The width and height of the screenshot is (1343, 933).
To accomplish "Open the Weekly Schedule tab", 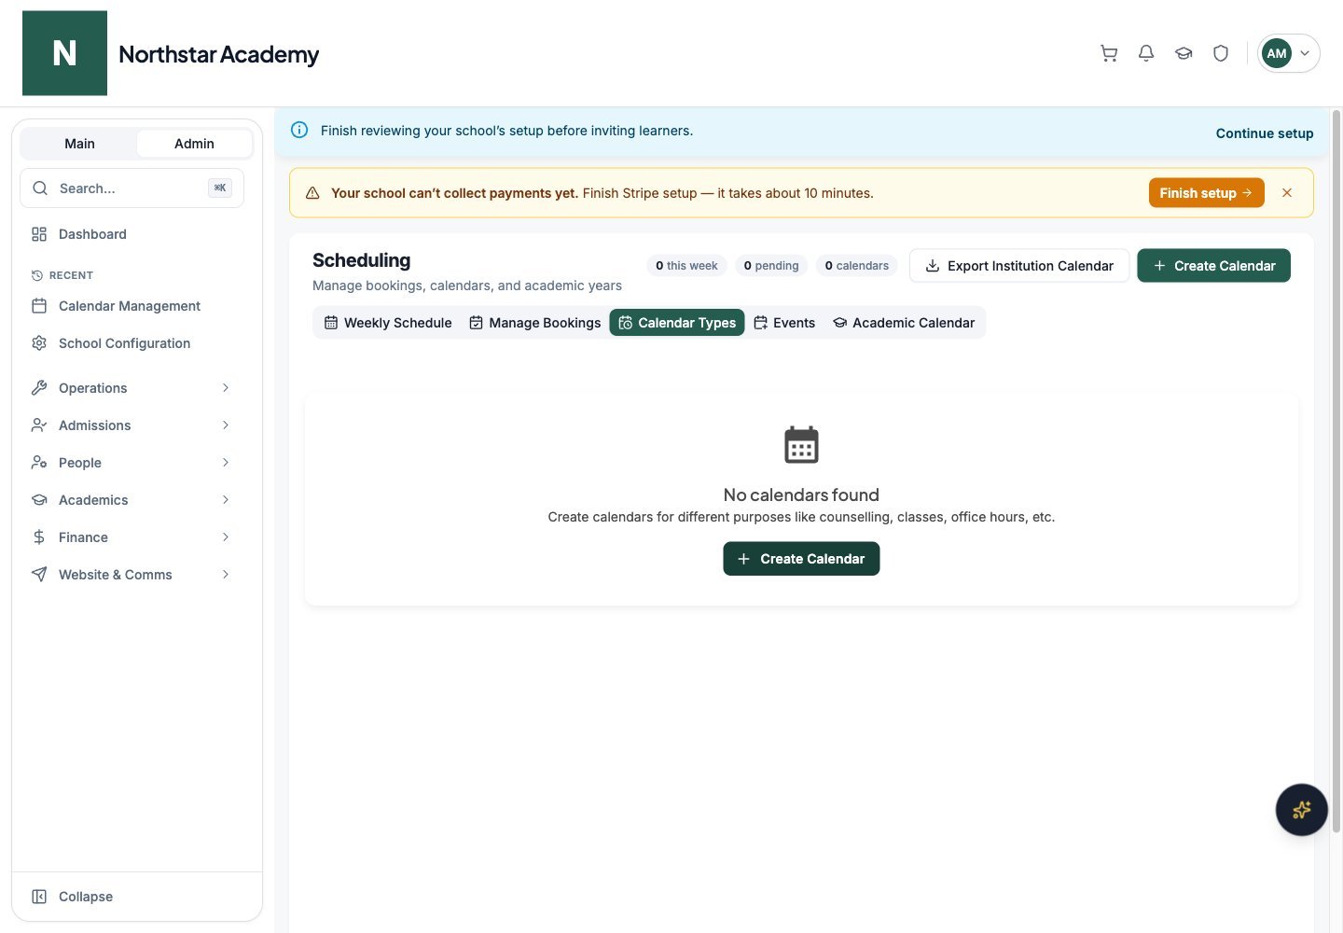I will coord(388,323).
